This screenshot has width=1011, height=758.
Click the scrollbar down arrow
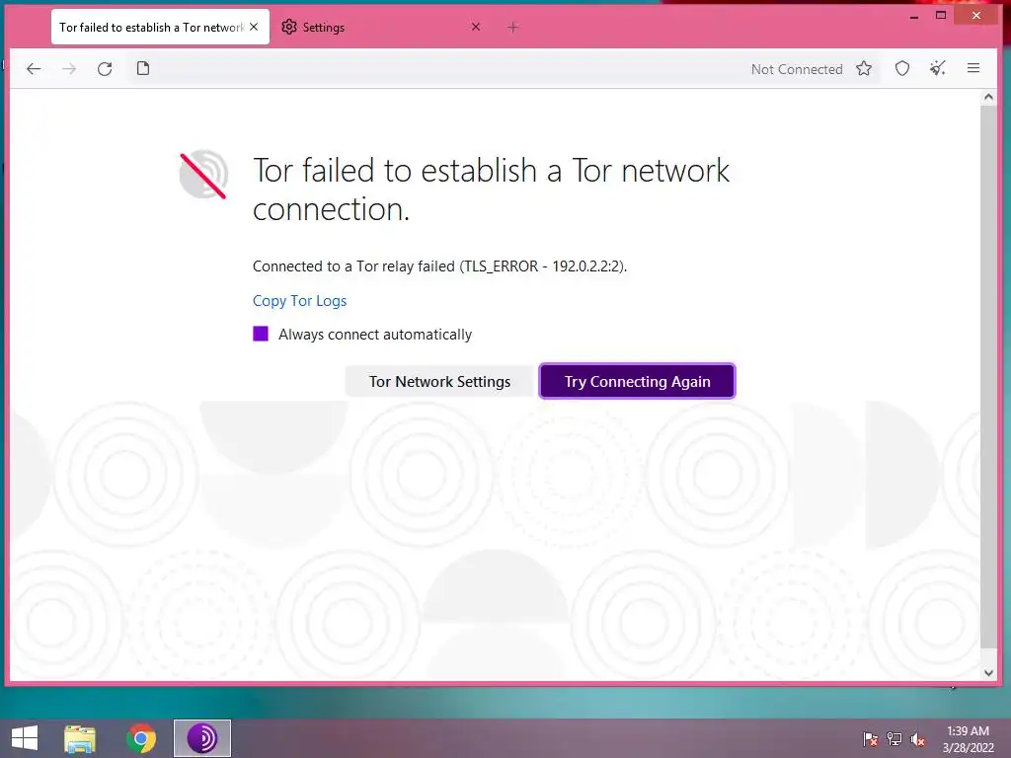click(988, 672)
